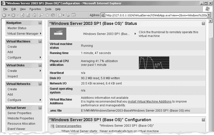
Task: Go to Master Status
Action: 17,28
